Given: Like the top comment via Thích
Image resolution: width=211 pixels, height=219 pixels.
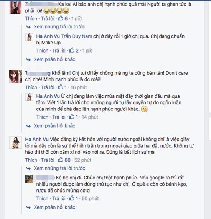Looking at the screenshot, I should tap(31, 18).
